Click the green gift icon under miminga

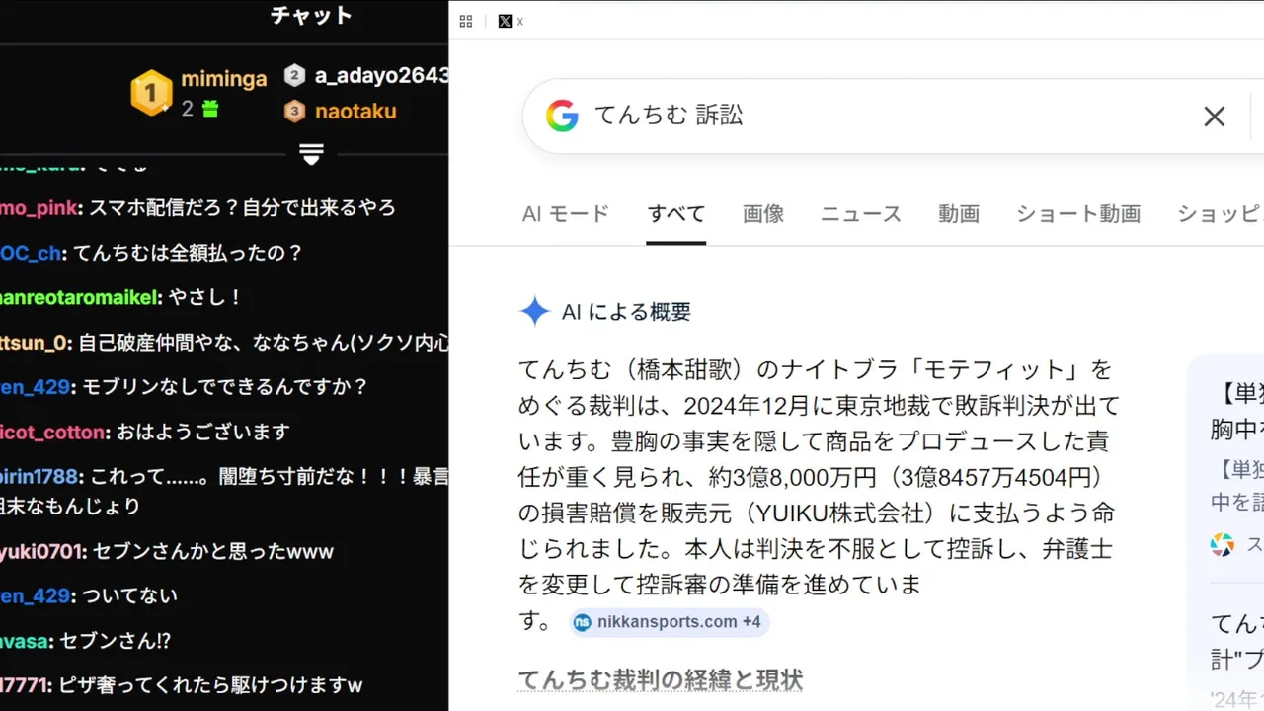pyautogui.click(x=209, y=110)
